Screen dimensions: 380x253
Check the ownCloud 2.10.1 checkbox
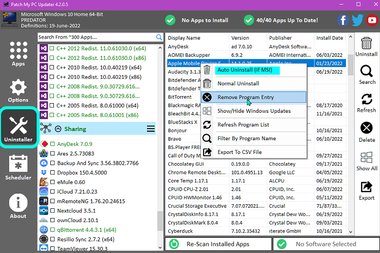pos(52,220)
